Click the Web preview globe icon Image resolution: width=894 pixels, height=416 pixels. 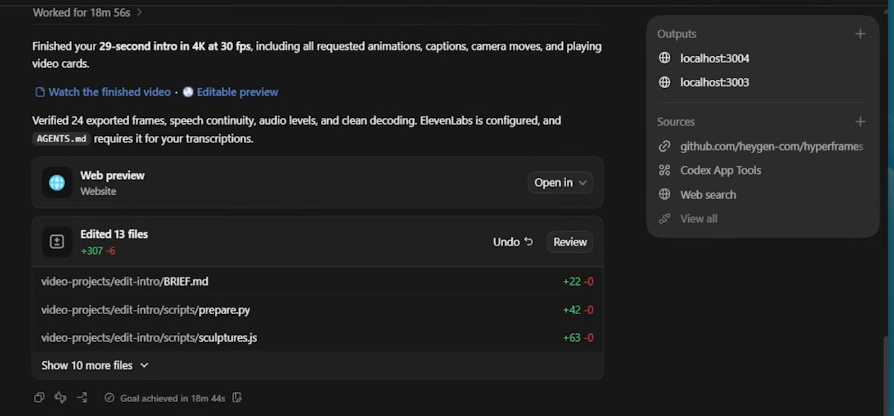point(57,182)
